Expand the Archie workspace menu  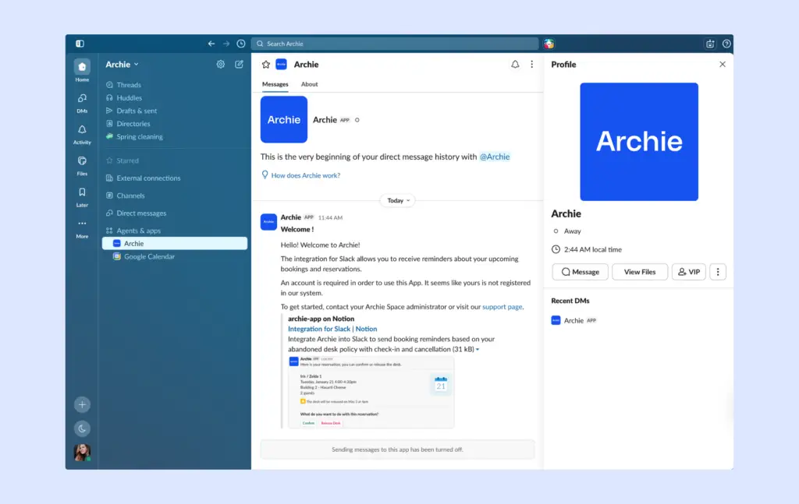tap(123, 65)
